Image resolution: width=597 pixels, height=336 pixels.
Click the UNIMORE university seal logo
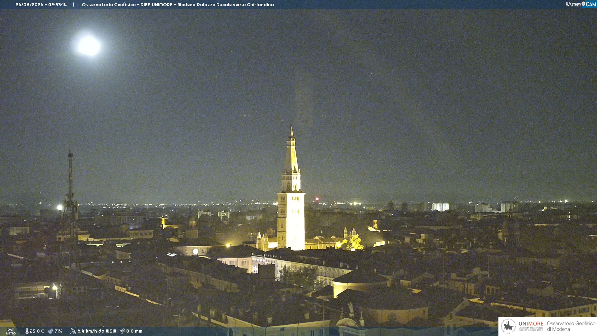(508, 326)
